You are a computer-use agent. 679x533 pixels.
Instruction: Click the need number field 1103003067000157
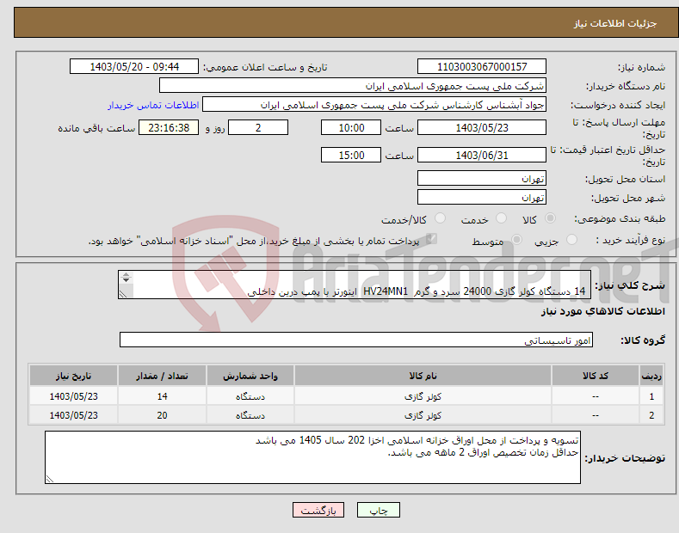click(x=482, y=67)
